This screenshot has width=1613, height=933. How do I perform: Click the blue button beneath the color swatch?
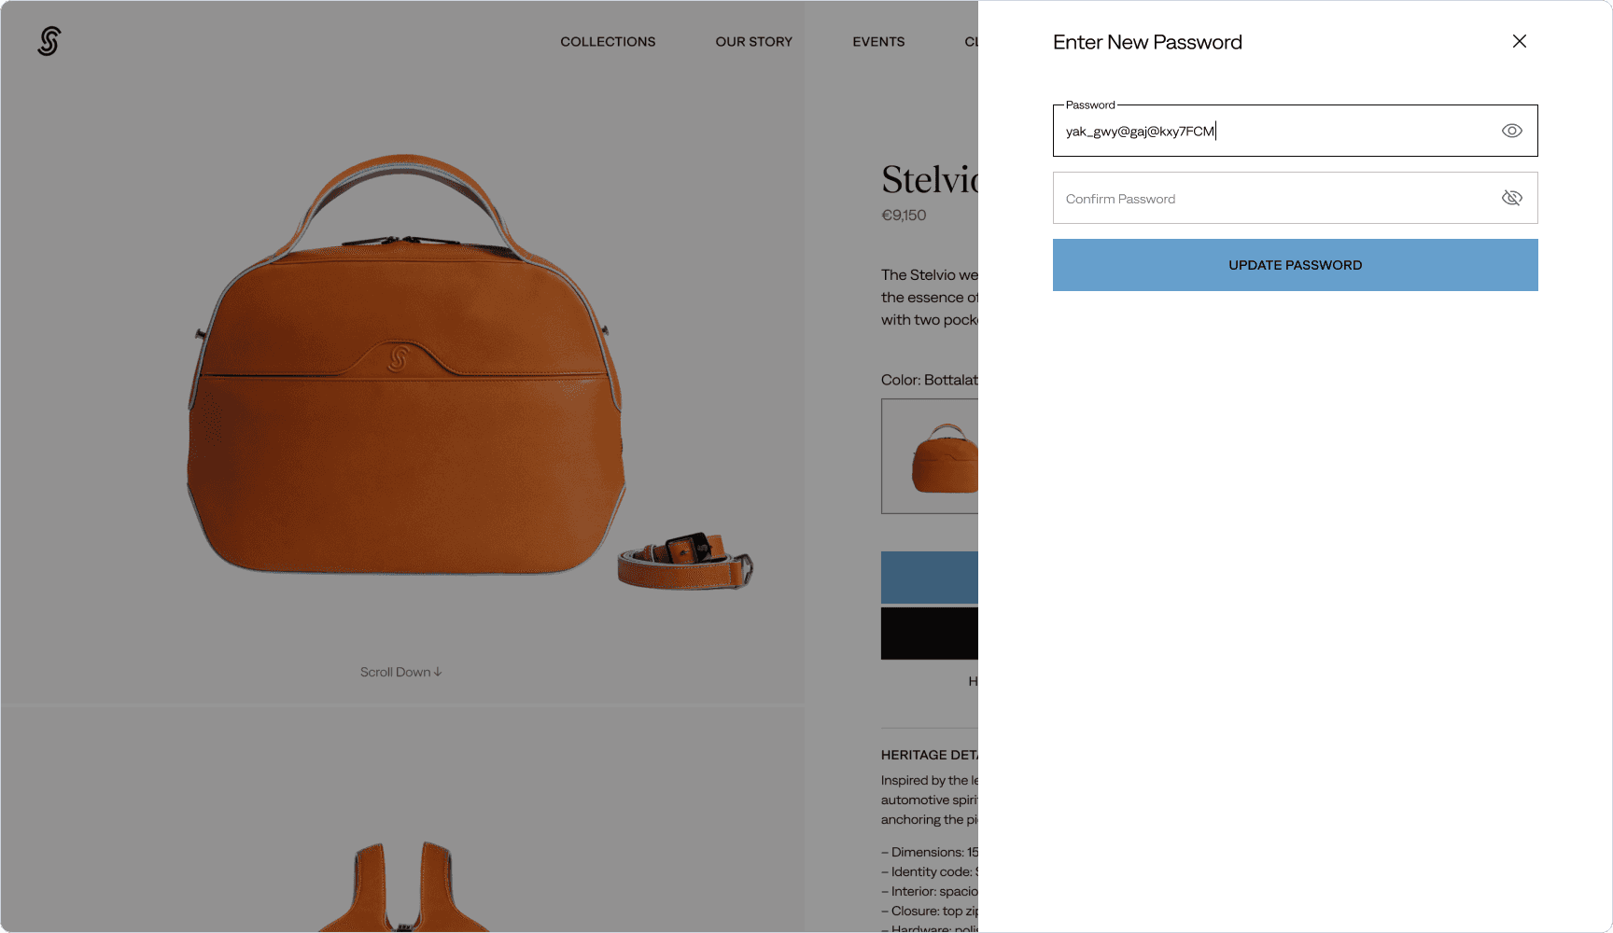(x=930, y=578)
